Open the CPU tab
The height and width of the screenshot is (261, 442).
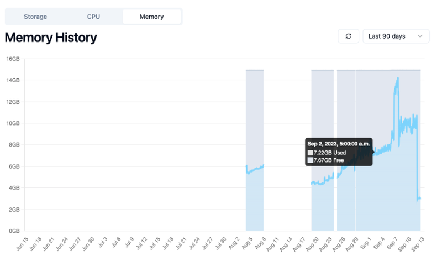(93, 17)
